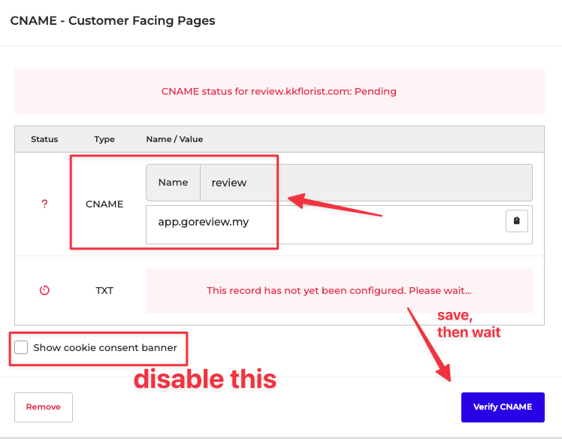This screenshot has height=439, width=562.
Task: Click the TXT type cell
Action: coord(104,290)
